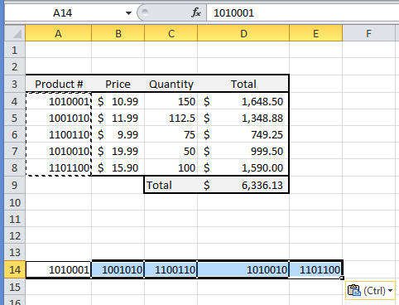The width and height of the screenshot is (399, 305).
Task: Select row 14 header
Action: [15, 269]
